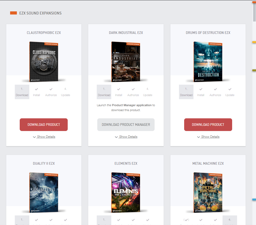Select the Download step tab on Elements EZX
The image size is (256, 225).
click(104, 220)
